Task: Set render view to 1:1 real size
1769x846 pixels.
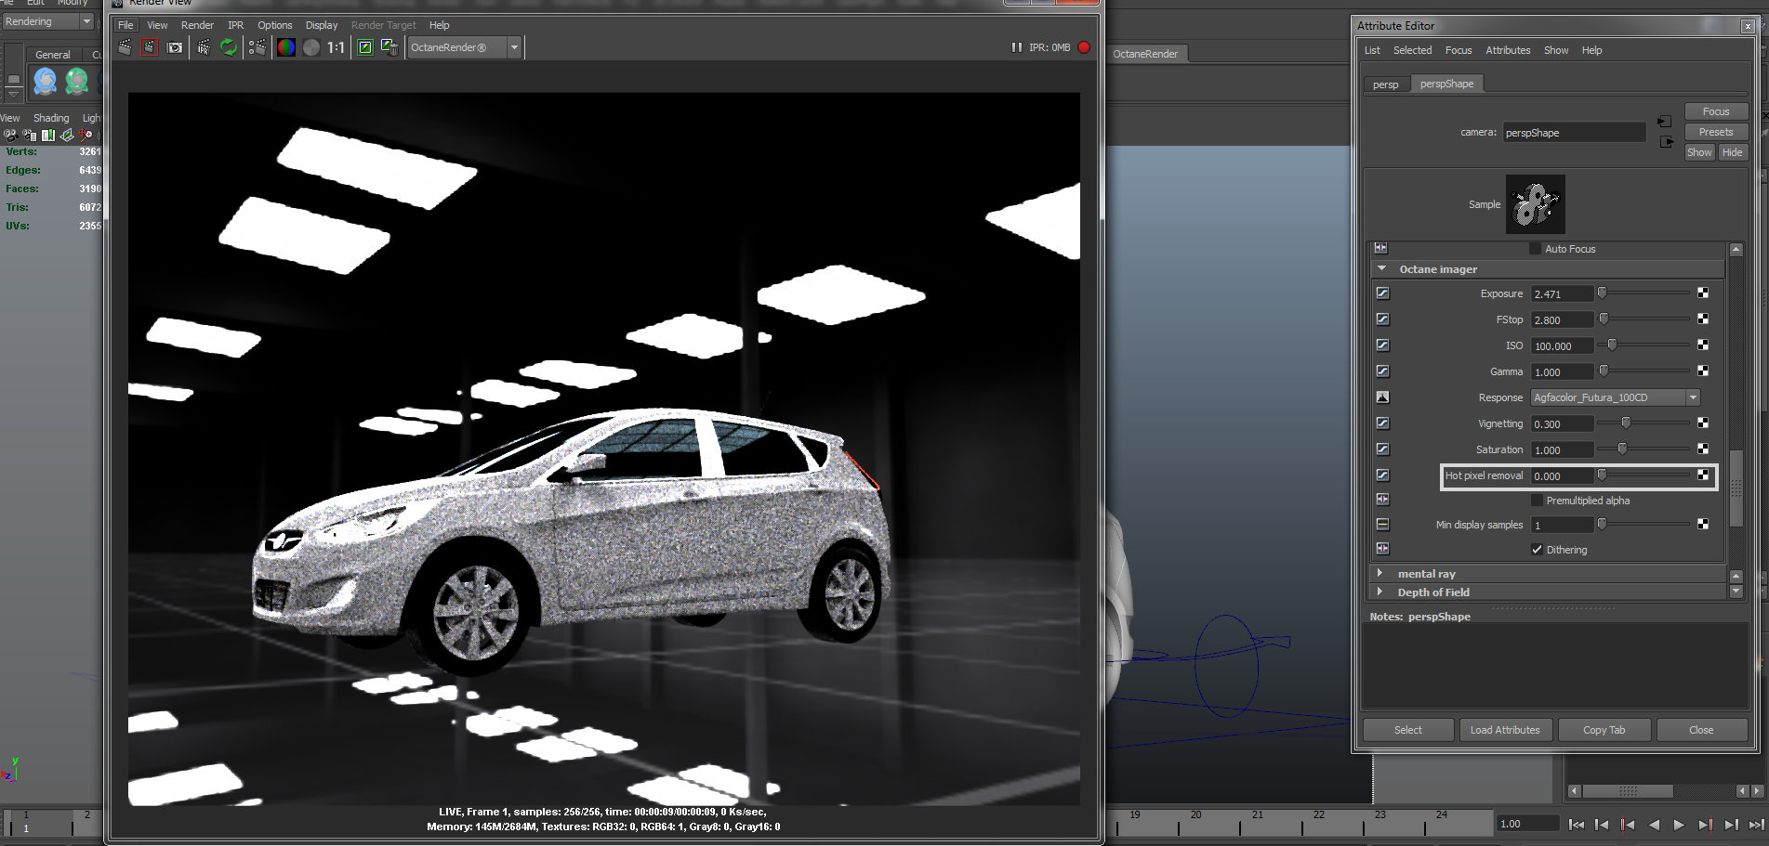Action: pyautogui.click(x=336, y=47)
